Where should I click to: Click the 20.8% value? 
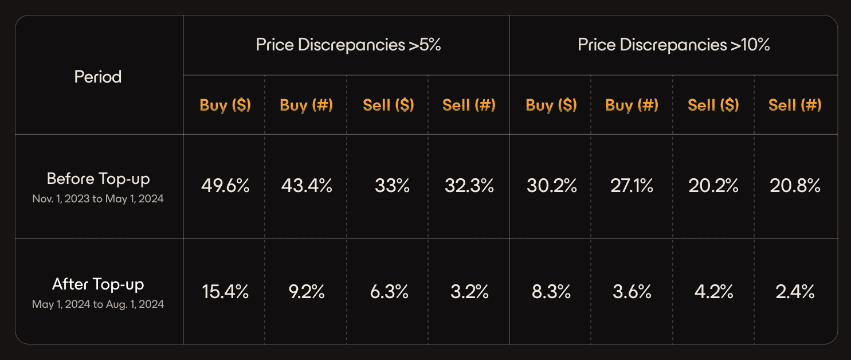point(795,186)
